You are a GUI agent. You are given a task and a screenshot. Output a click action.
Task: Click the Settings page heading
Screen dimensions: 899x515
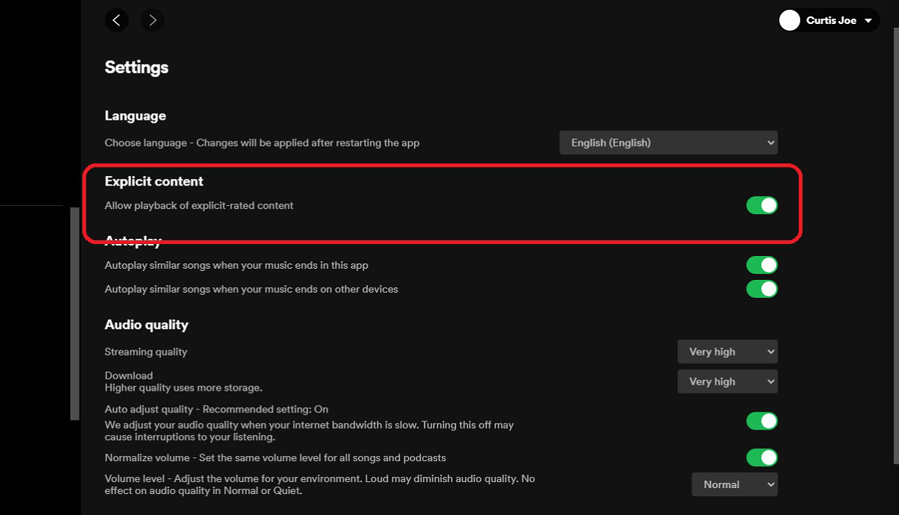[x=136, y=67]
